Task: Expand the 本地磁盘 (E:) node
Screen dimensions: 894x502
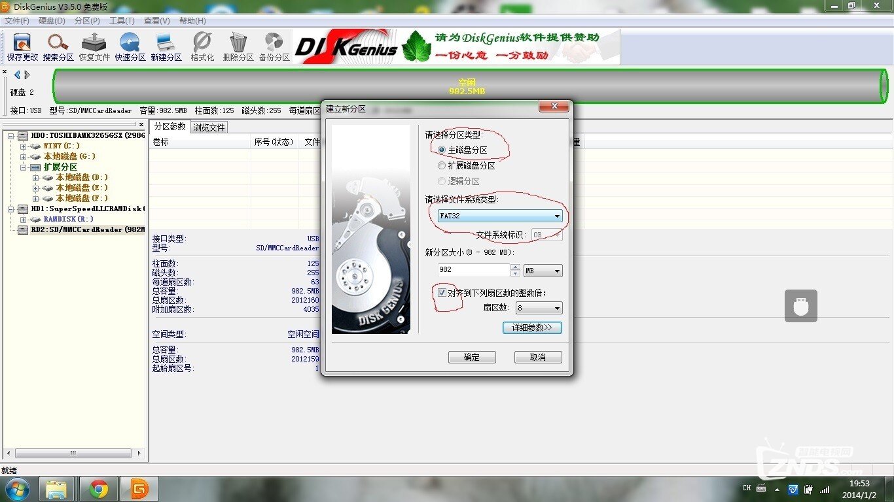Action: (x=36, y=188)
